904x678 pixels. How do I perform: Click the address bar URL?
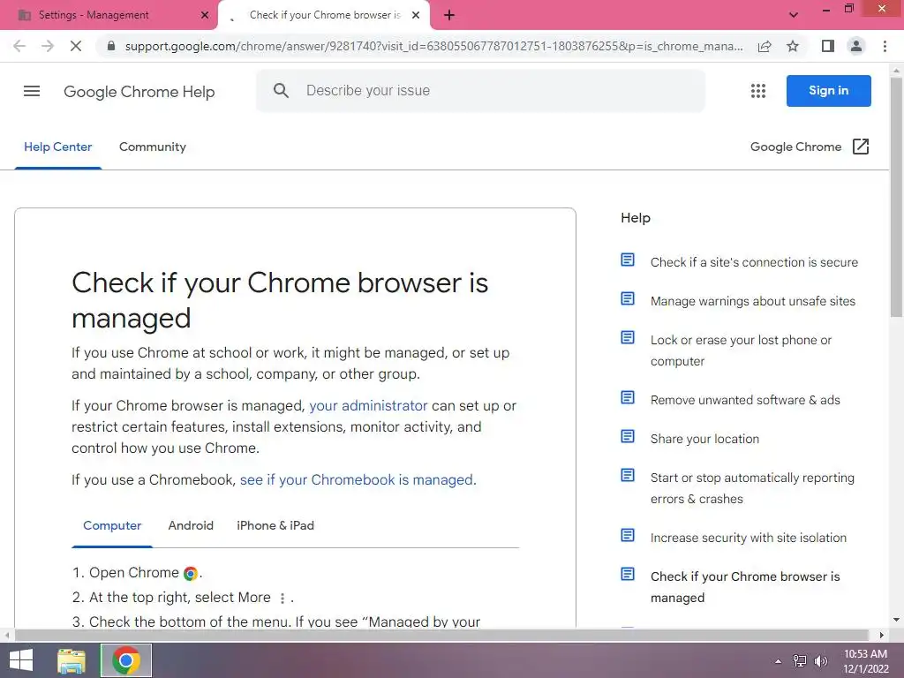[x=433, y=46]
